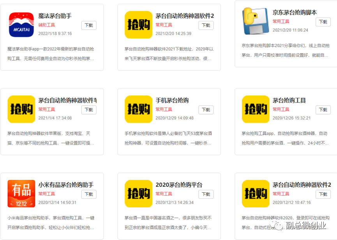
Task: Click the 常用工具 tag under 小米有品茅台抢购助手
Action: (x=47, y=194)
